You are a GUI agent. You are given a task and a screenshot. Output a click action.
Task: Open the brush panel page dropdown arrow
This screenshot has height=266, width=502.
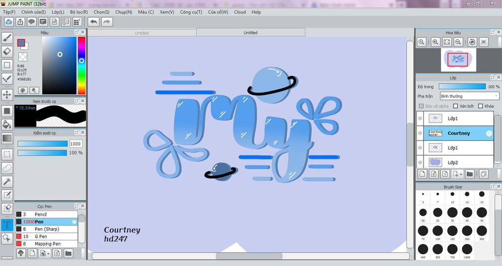[x=48, y=254]
